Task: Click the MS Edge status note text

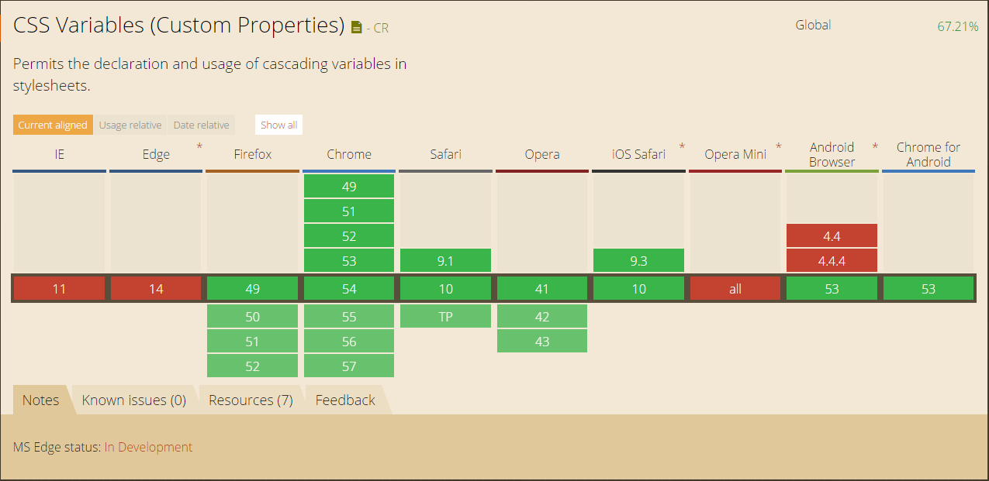Action: 102,447
